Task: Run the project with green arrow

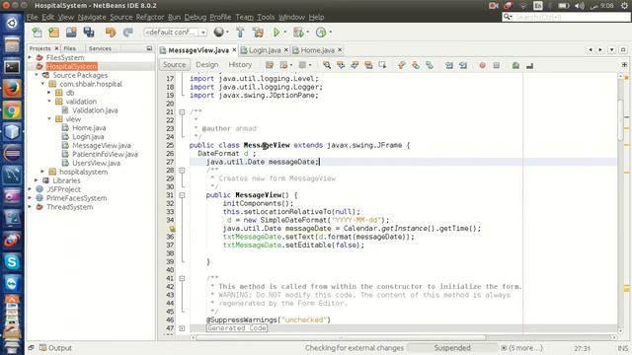Action: 276,32
